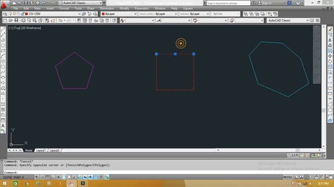This screenshot has width=334, height=187.
Task: Select the Polygon tool in Draw toolbar
Action: point(3,45)
